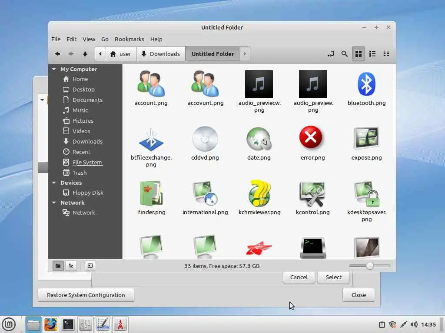Show tree view in sidebar
The height and width of the screenshot is (333, 445).
71,266
